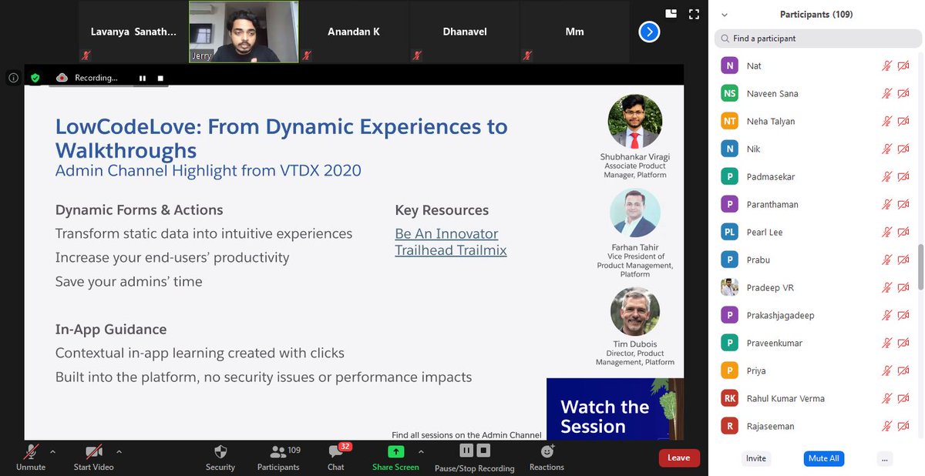Viewport: 925px width, 476px height.
Task: Click Naveen Sana's video off icon
Action: click(903, 93)
